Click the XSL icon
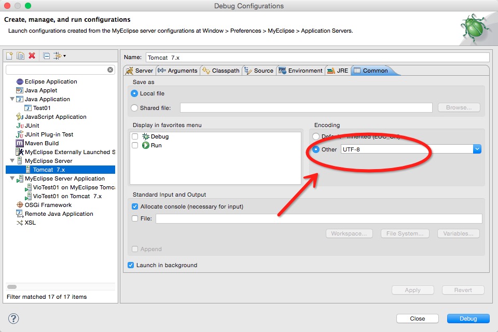 [20, 223]
